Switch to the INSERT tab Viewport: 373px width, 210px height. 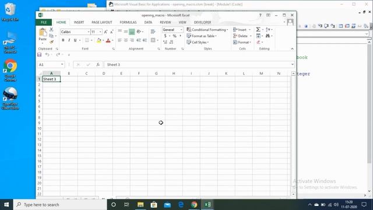tap(79, 22)
